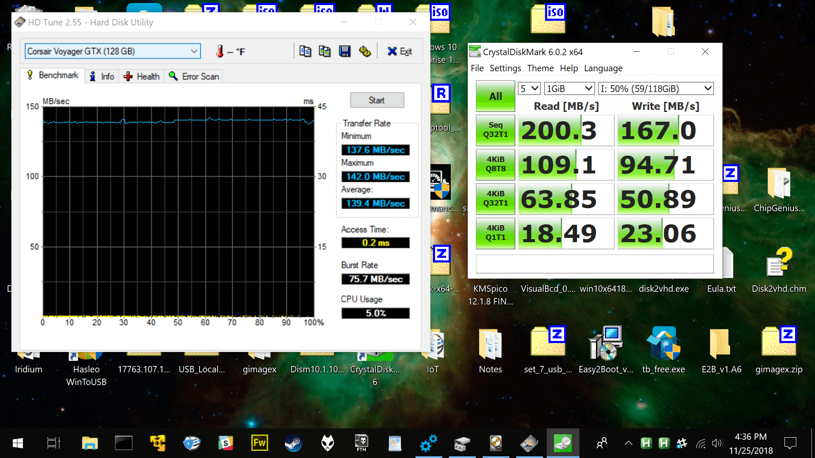Open the test count dropdown showing 5
Screen dimensions: 815x458
(x=529, y=89)
